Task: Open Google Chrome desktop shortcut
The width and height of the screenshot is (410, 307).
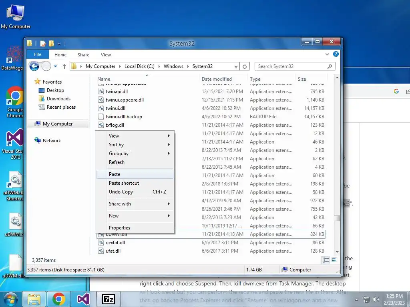Action: click(15, 102)
